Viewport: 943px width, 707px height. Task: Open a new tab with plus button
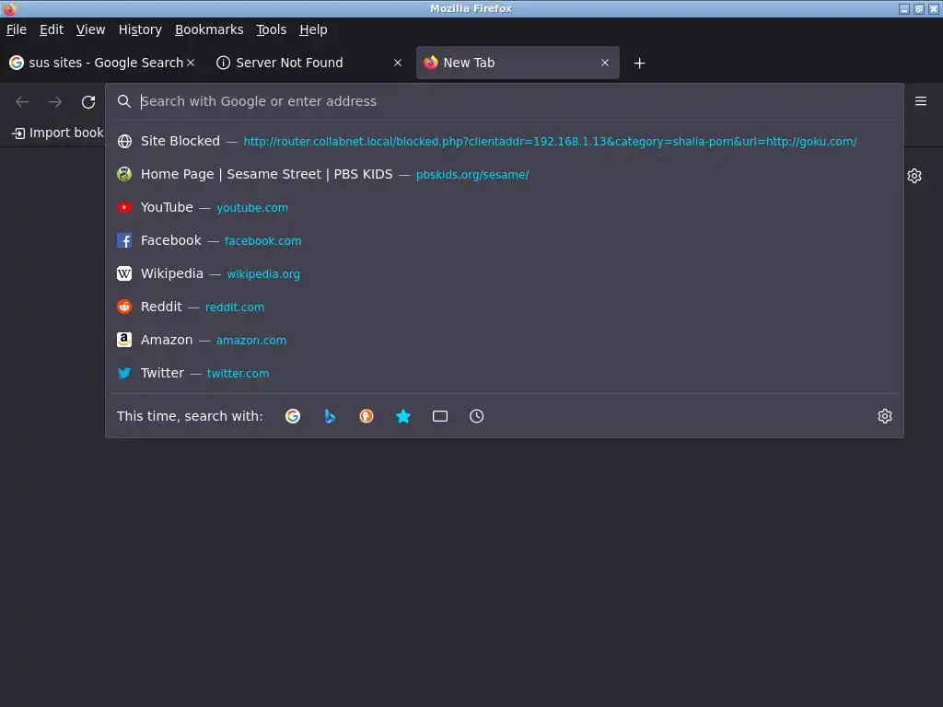click(x=639, y=64)
